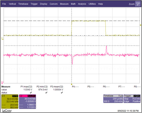The height and width of the screenshot is (113, 142).
Task: Open the C2 channel descriptor box
Action: click(27, 102)
